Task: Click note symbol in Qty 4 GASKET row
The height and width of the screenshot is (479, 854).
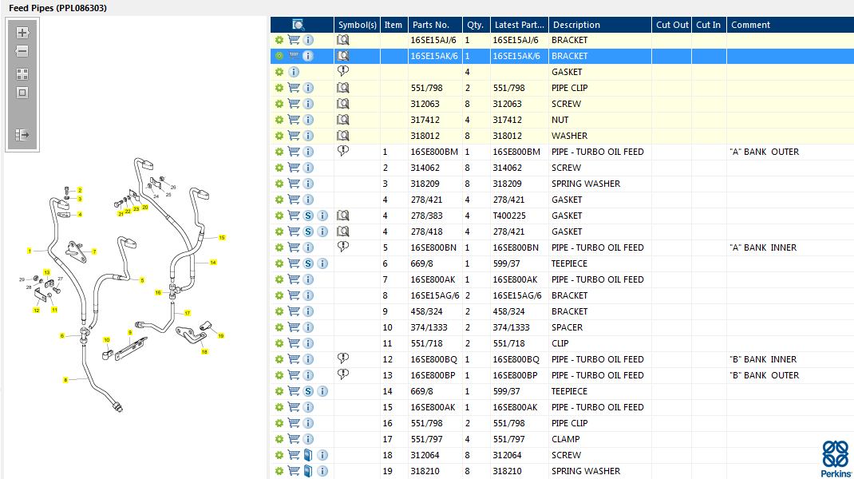Action: click(x=342, y=71)
